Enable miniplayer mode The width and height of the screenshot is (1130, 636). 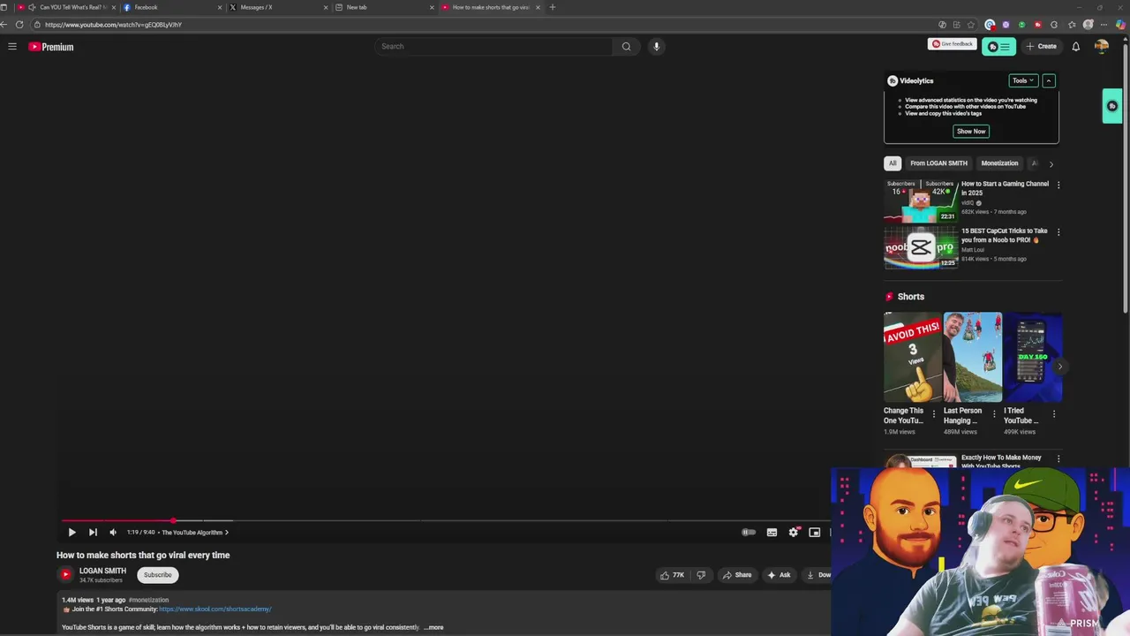(814, 532)
